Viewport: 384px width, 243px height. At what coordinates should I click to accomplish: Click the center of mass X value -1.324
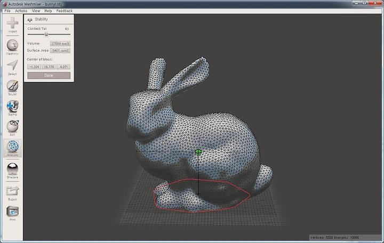point(34,67)
